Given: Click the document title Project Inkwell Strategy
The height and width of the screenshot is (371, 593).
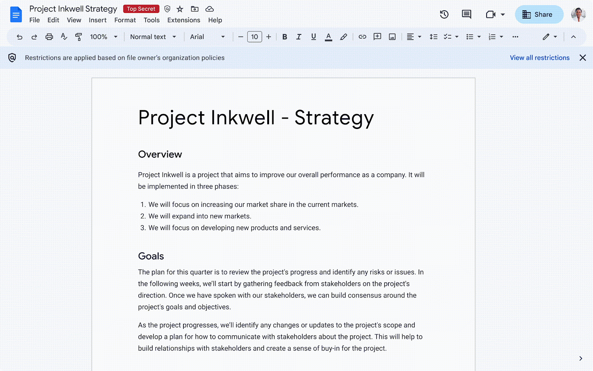Looking at the screenshot, I should click(x=73, y=9).
